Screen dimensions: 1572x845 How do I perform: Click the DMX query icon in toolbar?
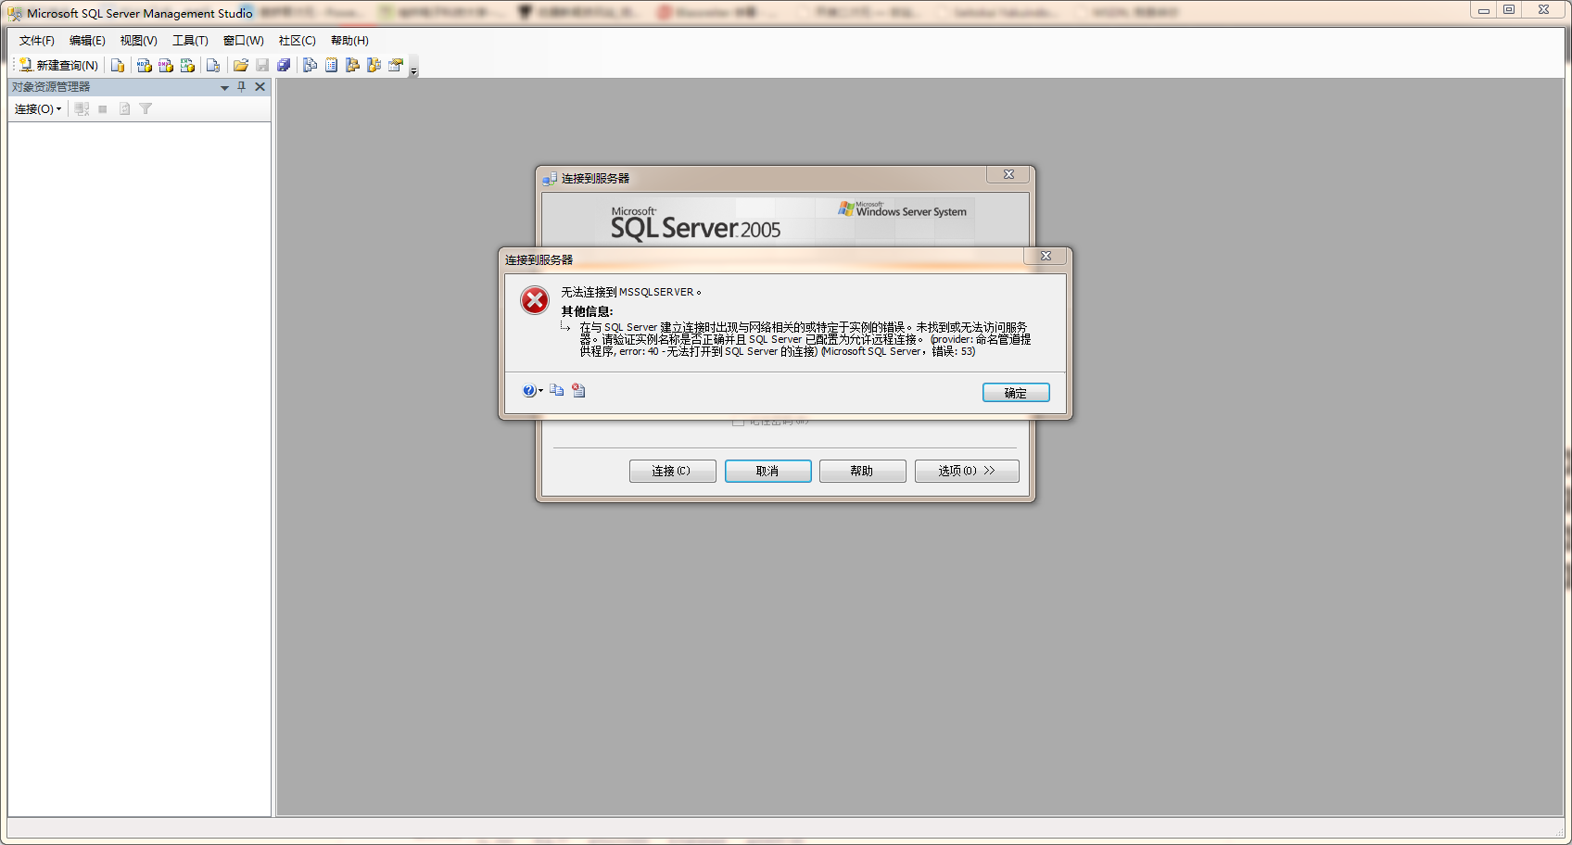point(166,65)
